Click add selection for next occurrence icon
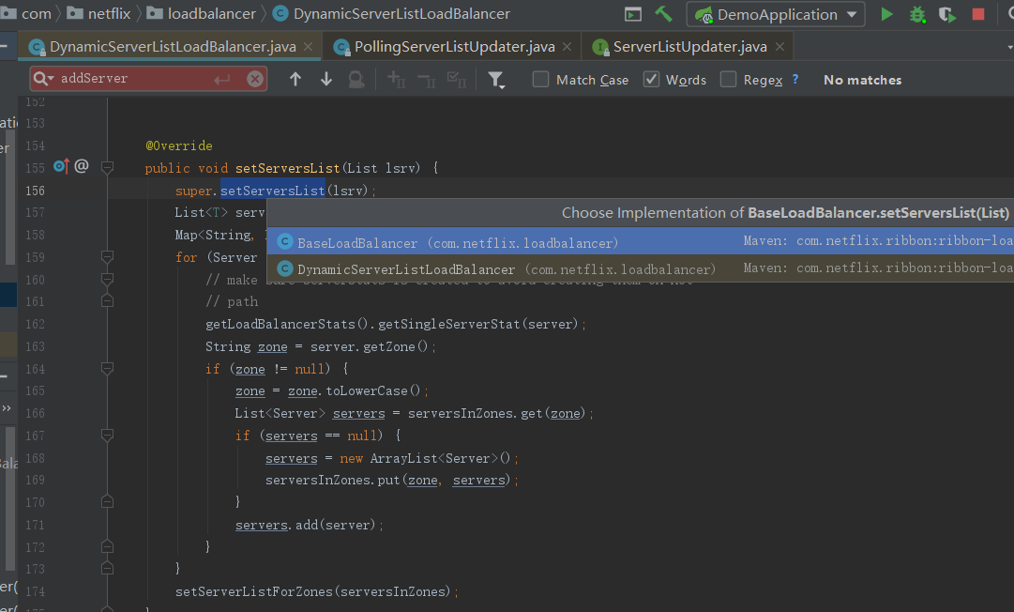 tap(396, 80)
